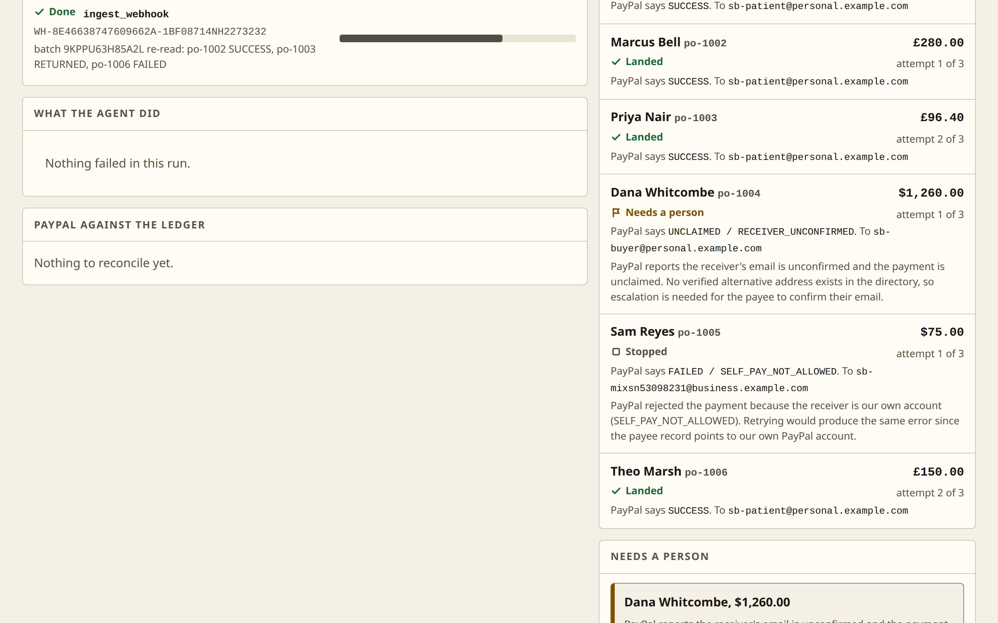Click the flag icon on Dana Whitcombe's payout
Image resolution: width=998 pixels, height=623 pixels.
tap(616, 213)
